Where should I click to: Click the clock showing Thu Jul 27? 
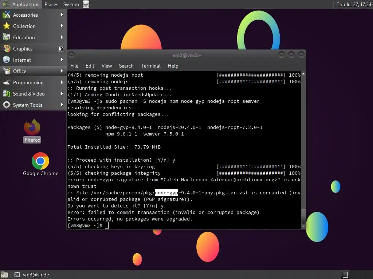coord(353,4)
